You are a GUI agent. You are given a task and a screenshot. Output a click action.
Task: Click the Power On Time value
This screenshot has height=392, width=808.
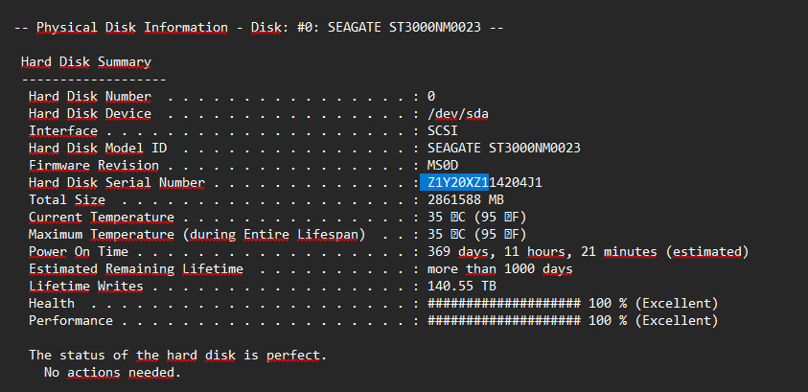click(x=587, y=251)
